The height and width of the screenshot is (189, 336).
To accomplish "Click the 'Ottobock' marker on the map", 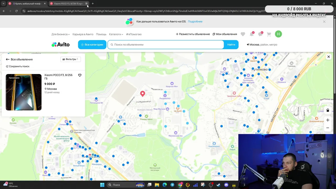I will coord(282,79).
